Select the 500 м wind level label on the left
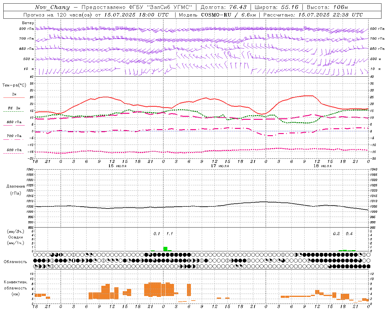 29,59
